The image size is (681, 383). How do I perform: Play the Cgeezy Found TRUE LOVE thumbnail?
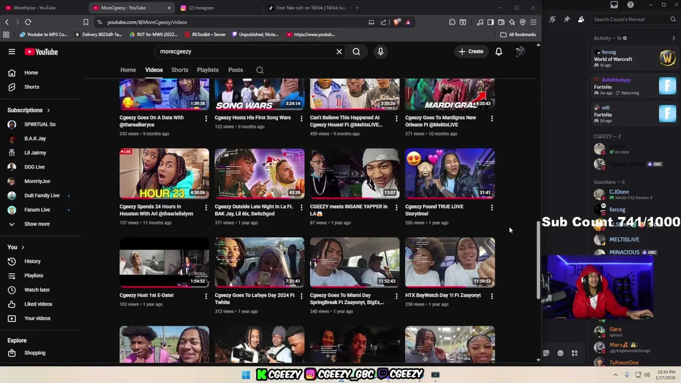(450, 173)
